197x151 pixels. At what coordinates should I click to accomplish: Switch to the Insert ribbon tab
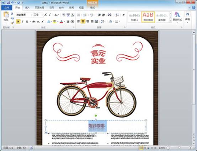[x=27, y=8]
